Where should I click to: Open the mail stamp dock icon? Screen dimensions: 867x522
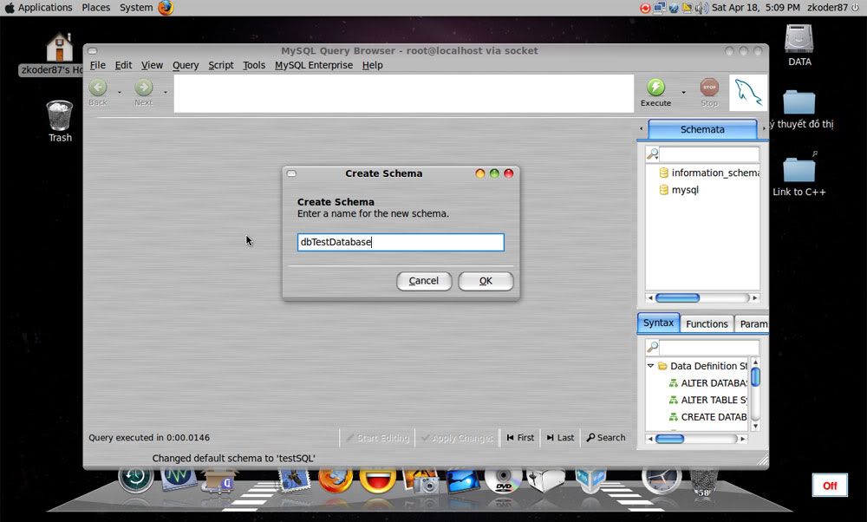[295, 480]
